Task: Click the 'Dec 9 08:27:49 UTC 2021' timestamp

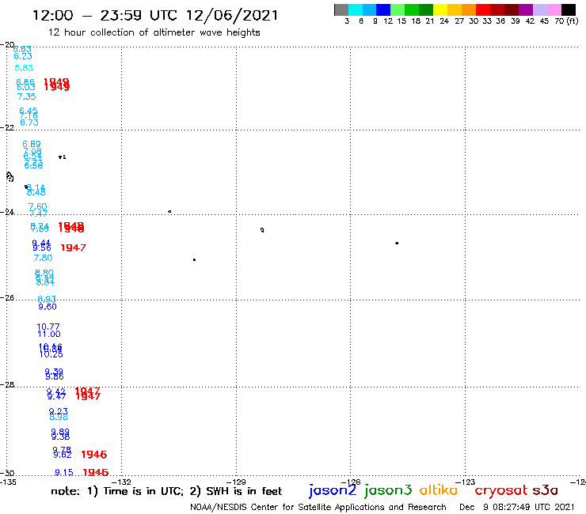Action: pos(517,508)
